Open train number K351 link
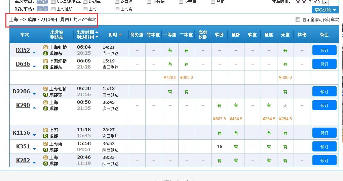Screen dimensions: 343x181 click(23, 146)
